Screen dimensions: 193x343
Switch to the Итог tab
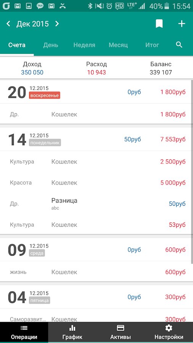pyautogui.click(x=152, y=45)
